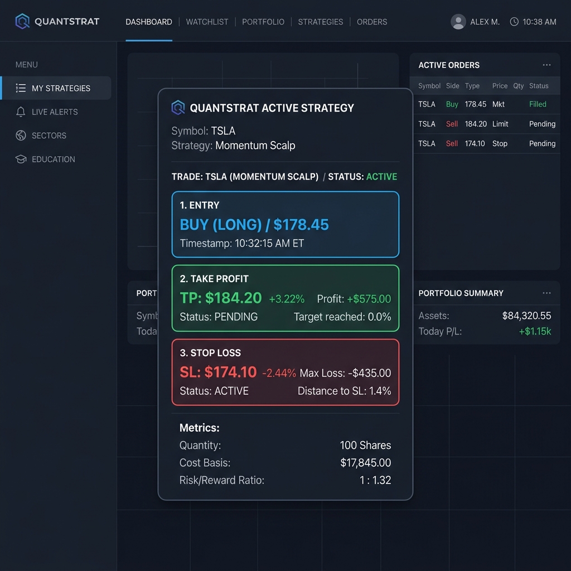
Task: Click the Distance to SL 1.4% text
Action: click(x=344, y=391)
